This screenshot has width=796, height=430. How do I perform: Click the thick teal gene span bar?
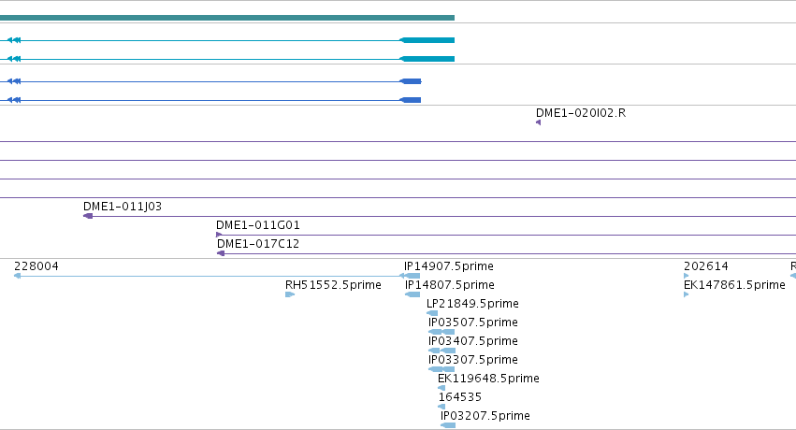pyautogui.click(x=227, y=18)
